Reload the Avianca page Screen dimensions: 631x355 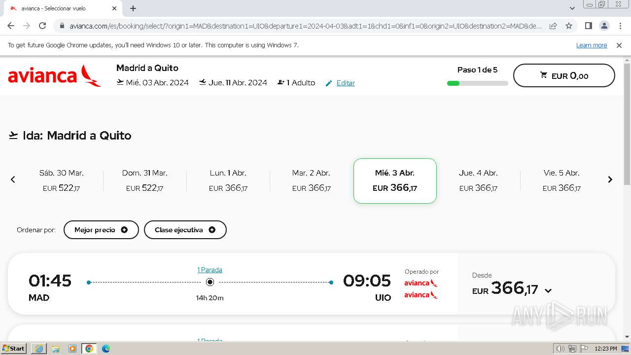pyautogui.click(x=42, y=26)
